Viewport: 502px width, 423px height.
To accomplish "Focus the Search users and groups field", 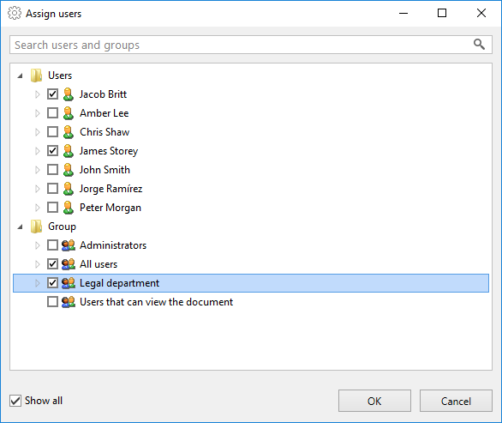I will click(x=251, y=45).
